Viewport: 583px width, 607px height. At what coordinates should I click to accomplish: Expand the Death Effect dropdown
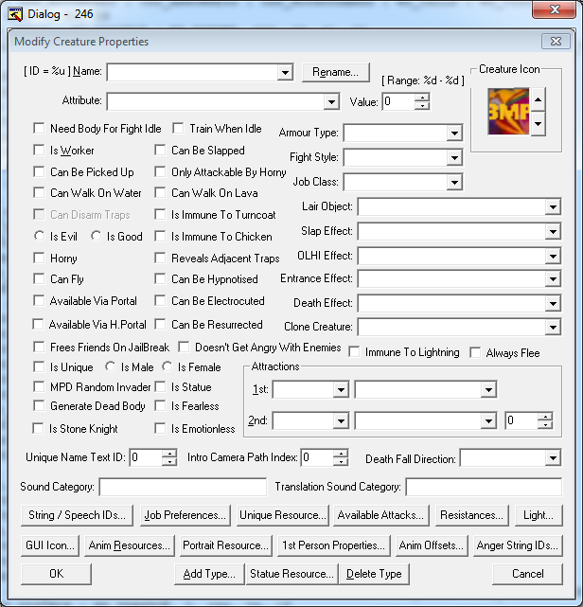(553, 303)
